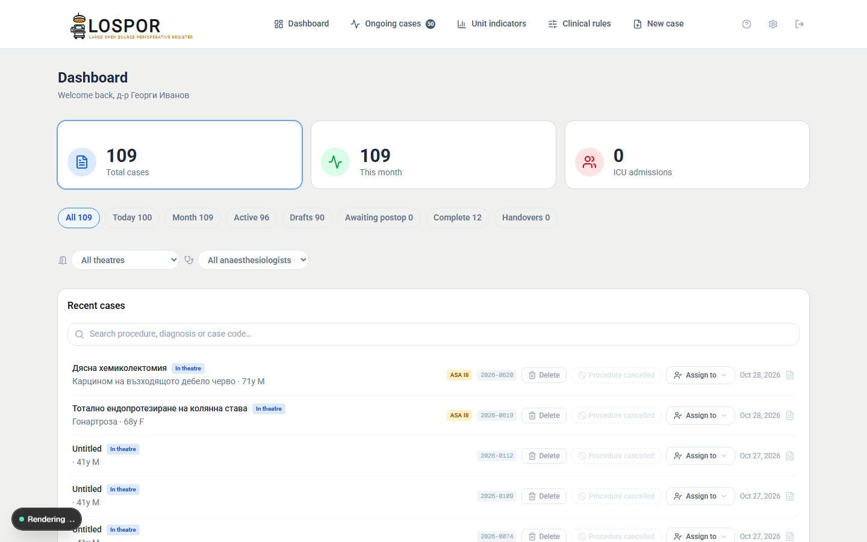Open the All theatres dropdown
Viewport: 867px width, 542px height.
(x=125, y=260)
